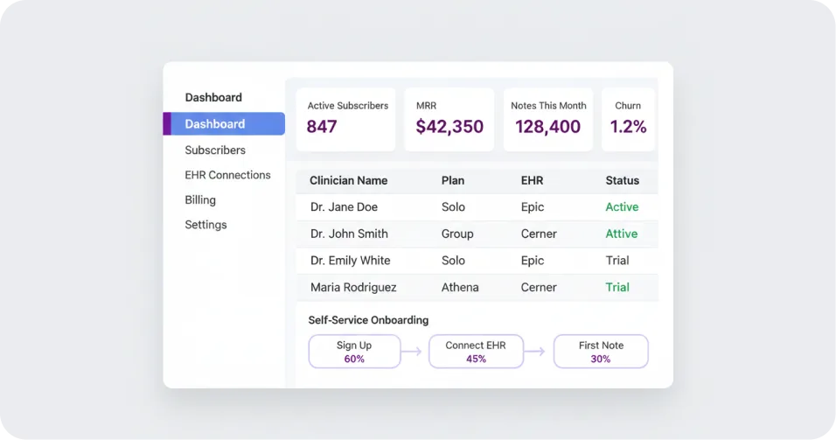Image resolution: width=836 pixels, height=440 pixels.
Task: Open the highlighted Dashboard sidebar item
Action: [224, 123]
